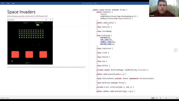Open the Space Invaders YouTube link
The height and width of the screenshot is (101, 179).
click(x=27, y=16)
